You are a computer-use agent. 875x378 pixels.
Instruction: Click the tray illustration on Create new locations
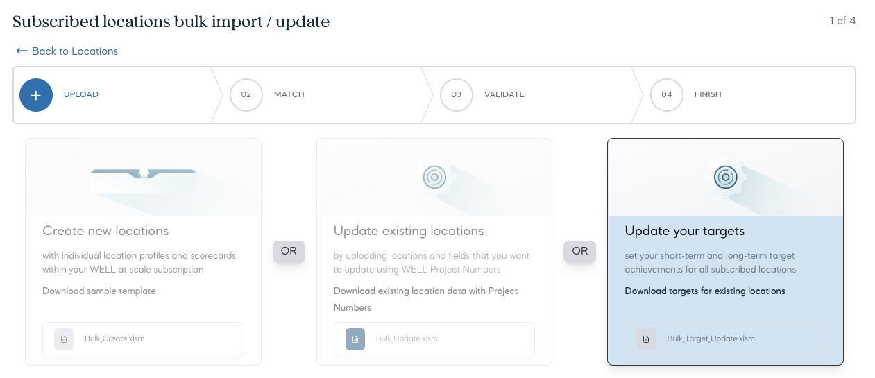point(143,180)
